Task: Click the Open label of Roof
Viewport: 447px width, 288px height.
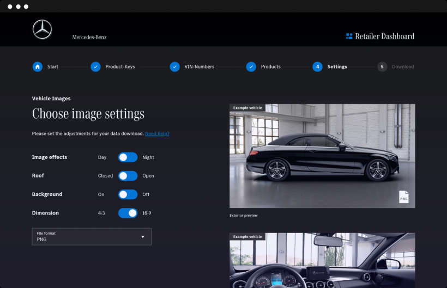Action: coord(148,176)
